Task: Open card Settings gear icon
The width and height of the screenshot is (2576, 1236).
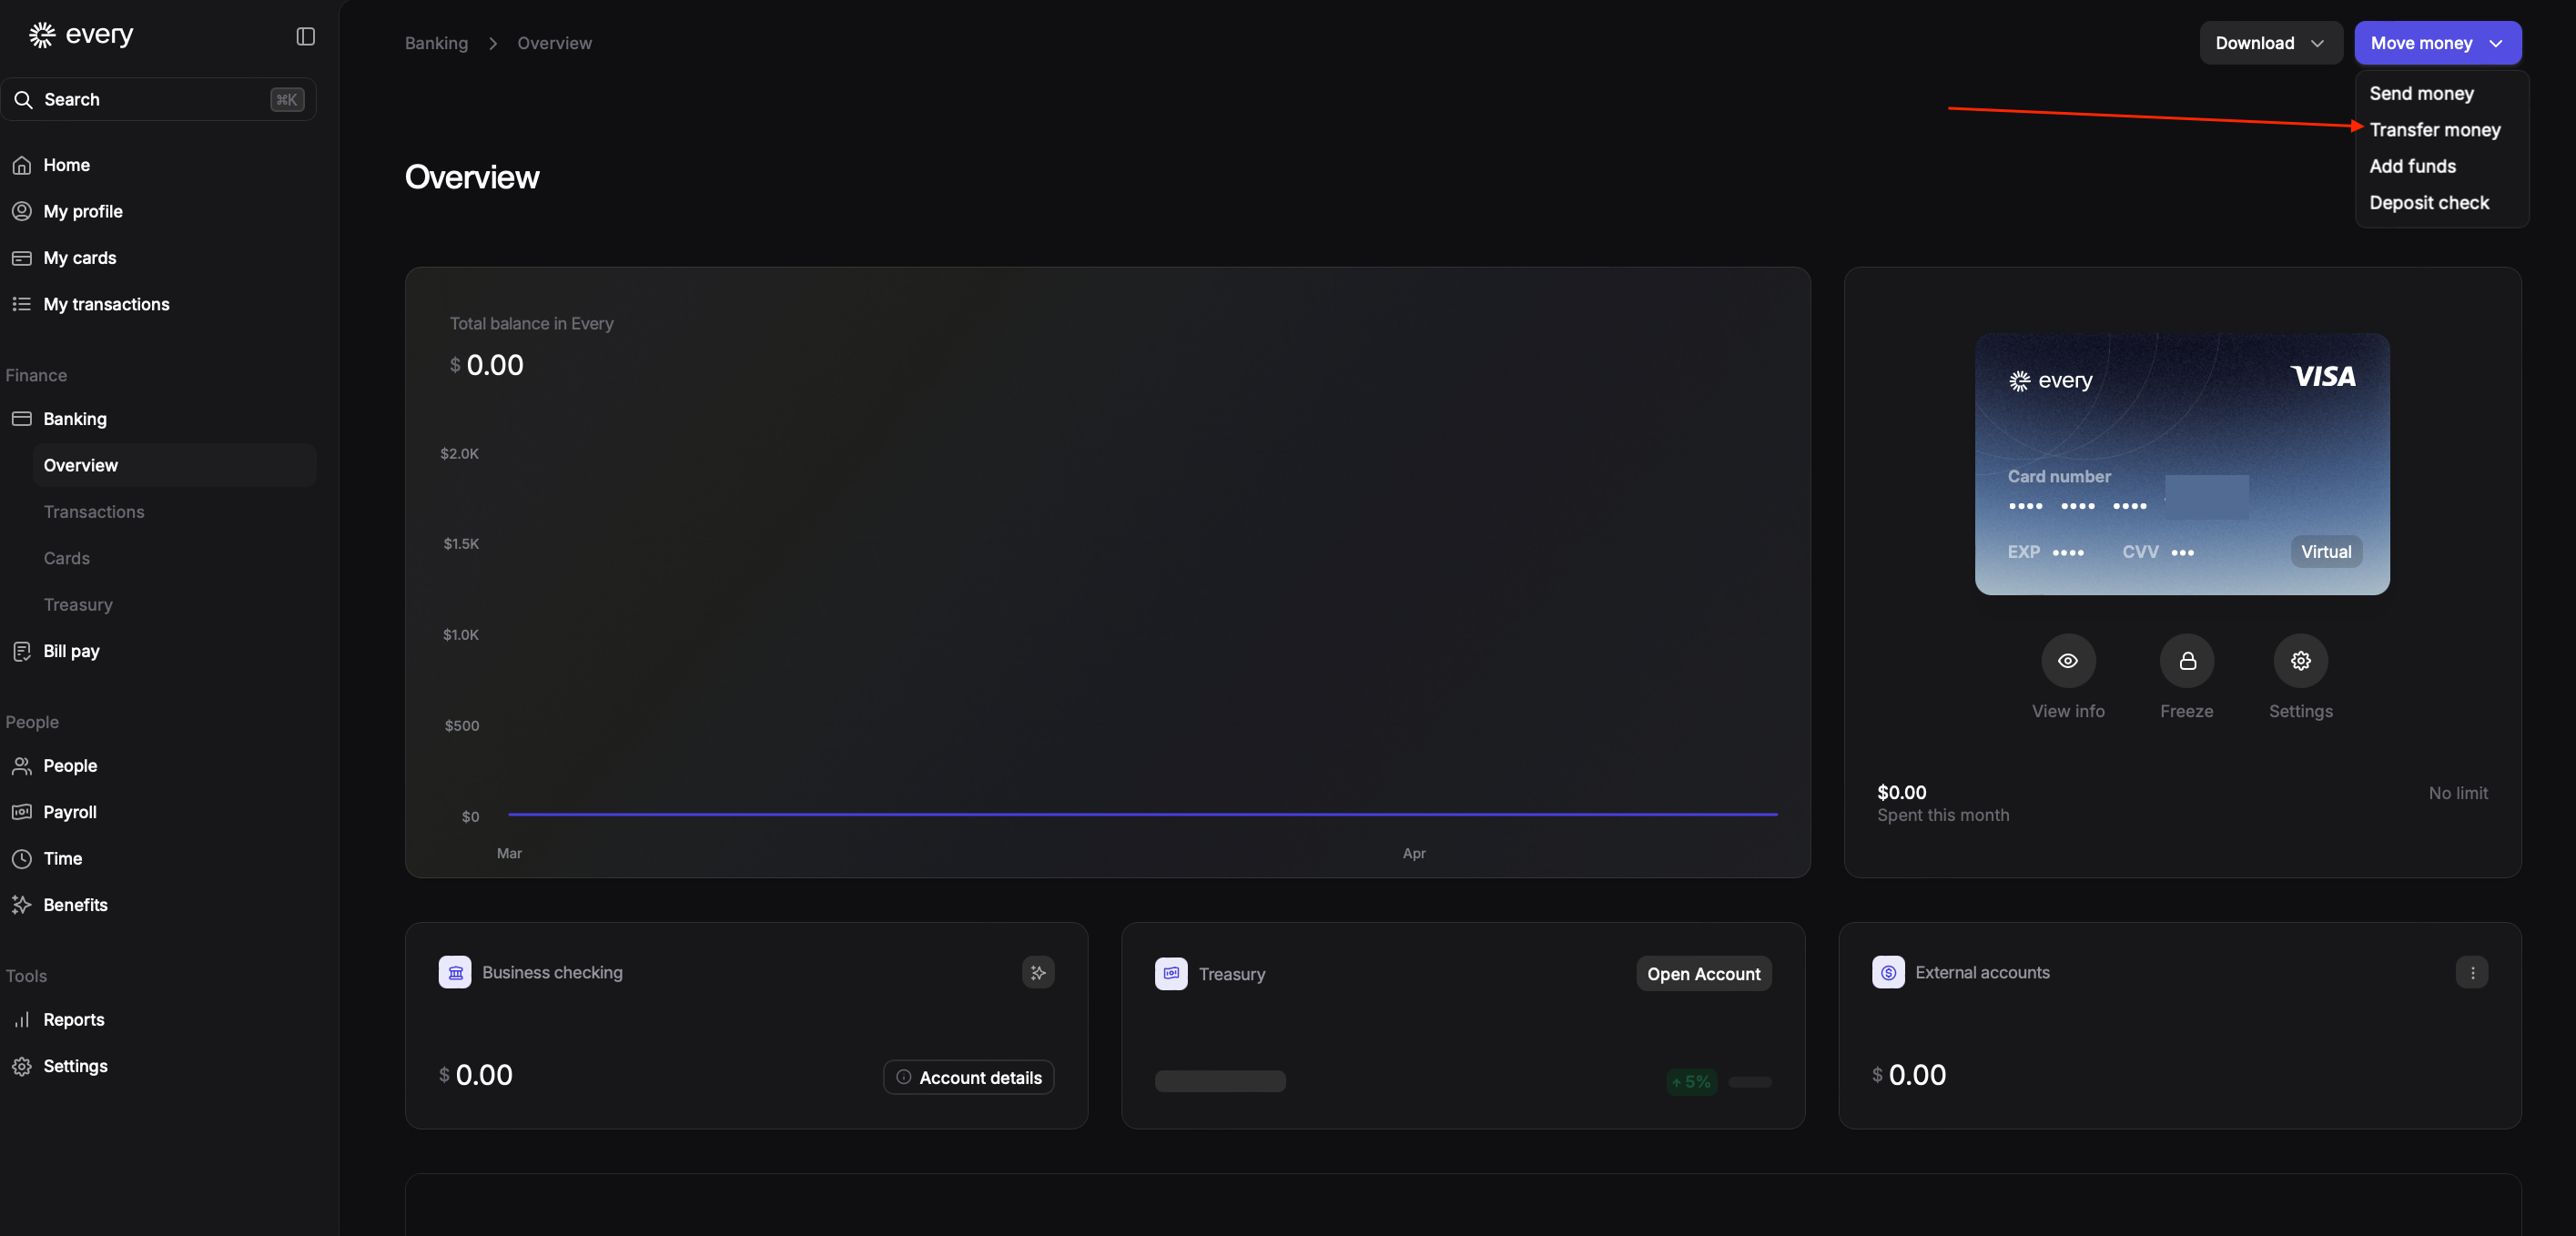Action: [x=2300, y=660]
